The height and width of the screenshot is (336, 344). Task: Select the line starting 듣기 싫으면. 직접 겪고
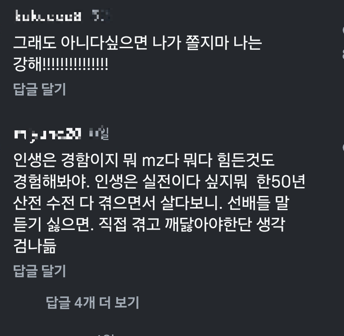click(x=149, y=224)
